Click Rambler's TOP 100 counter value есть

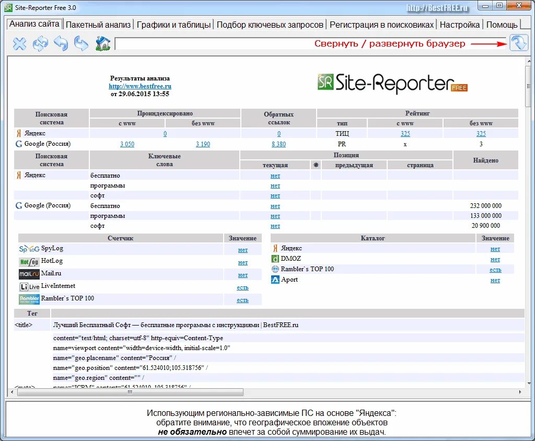coord(242,300)
